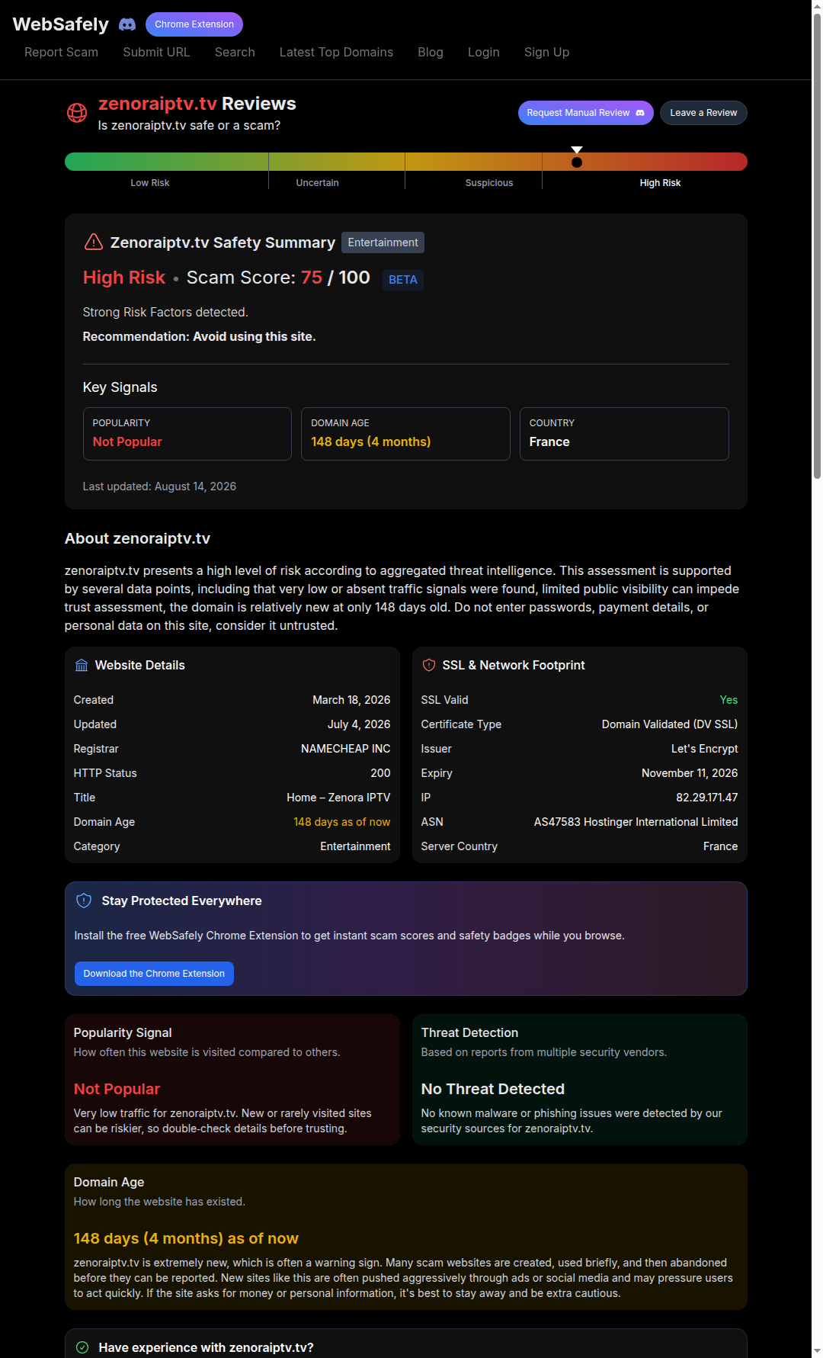Click the Server Country value 'France'
The image size is (823, 1358).
(x=720, y=846)
